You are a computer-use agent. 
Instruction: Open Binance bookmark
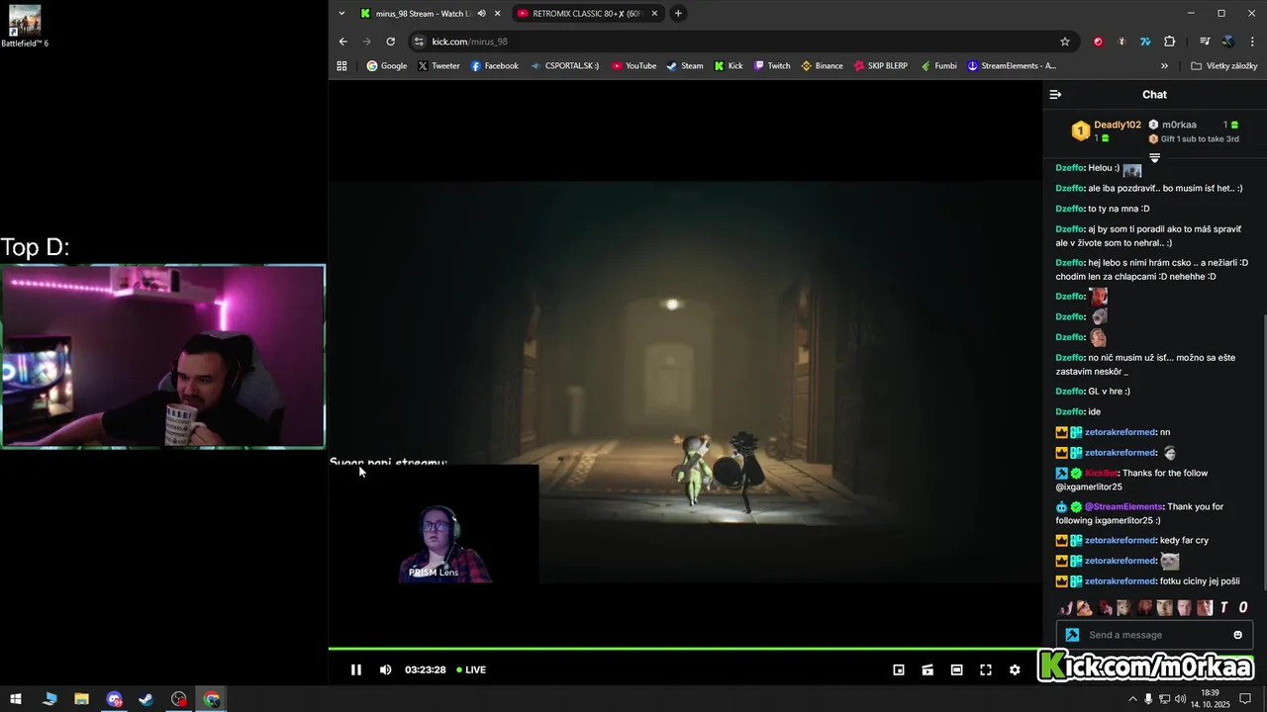(x=822, y=66)
